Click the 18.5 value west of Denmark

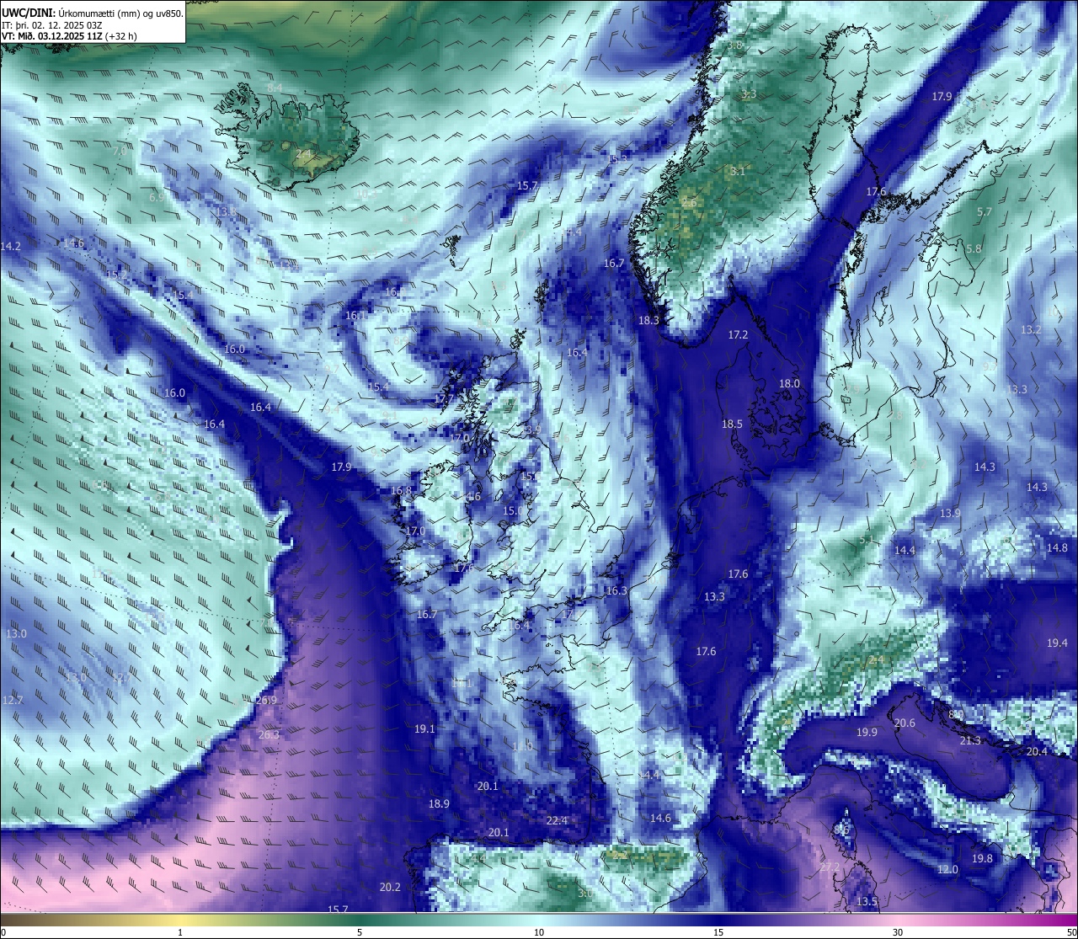pyautogui.click(x=732, y=424)
